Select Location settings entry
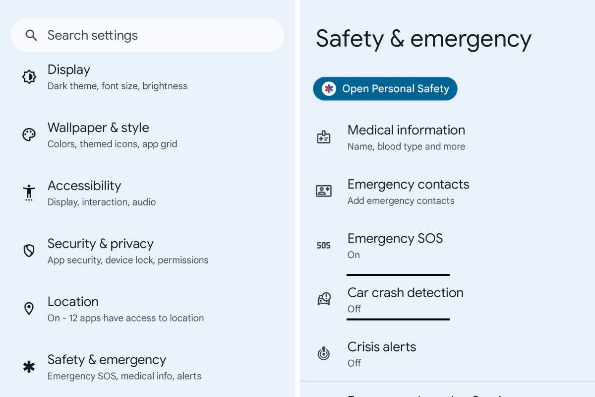The height and width of the screenshot is (397, 595). point(147,309)
